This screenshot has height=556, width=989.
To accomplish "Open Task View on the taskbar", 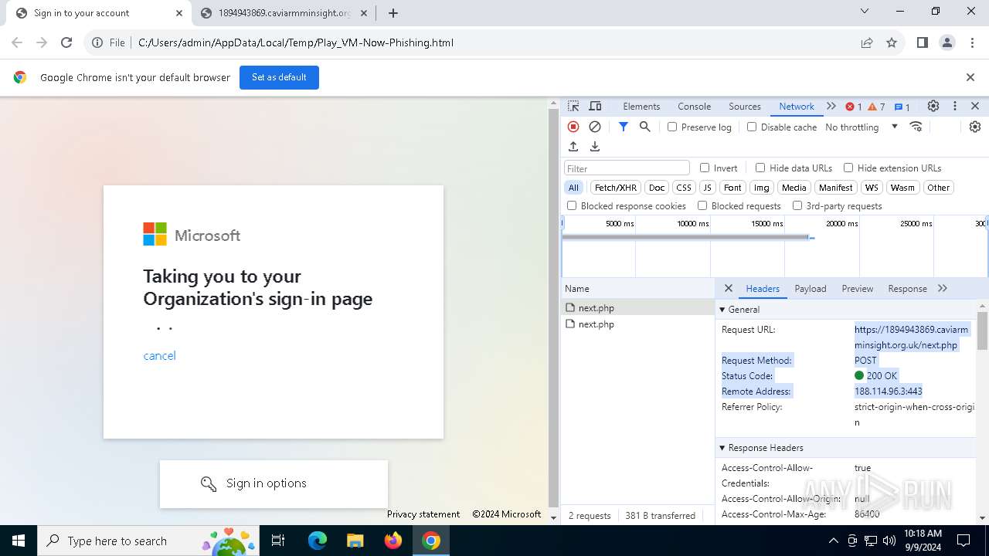I will [279, 541].
